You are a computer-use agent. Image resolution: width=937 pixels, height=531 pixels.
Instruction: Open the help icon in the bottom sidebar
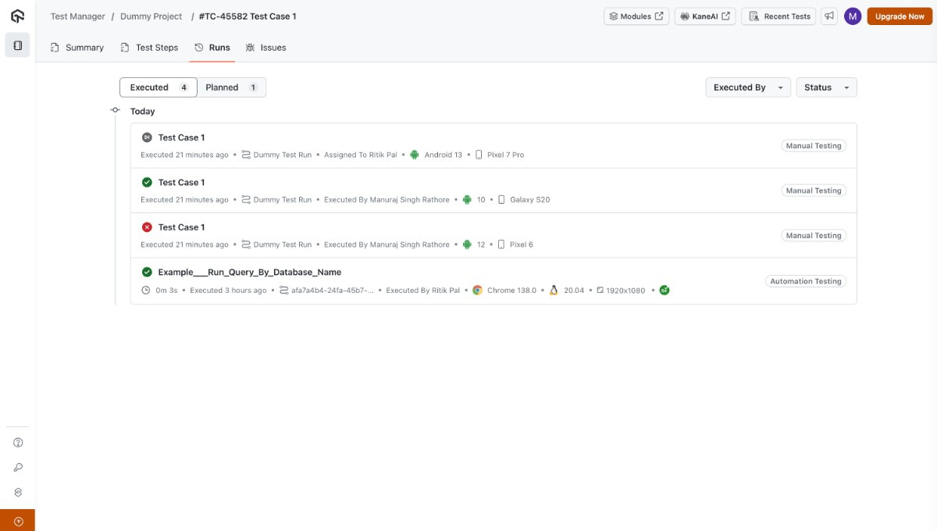(x=18, y=441)
